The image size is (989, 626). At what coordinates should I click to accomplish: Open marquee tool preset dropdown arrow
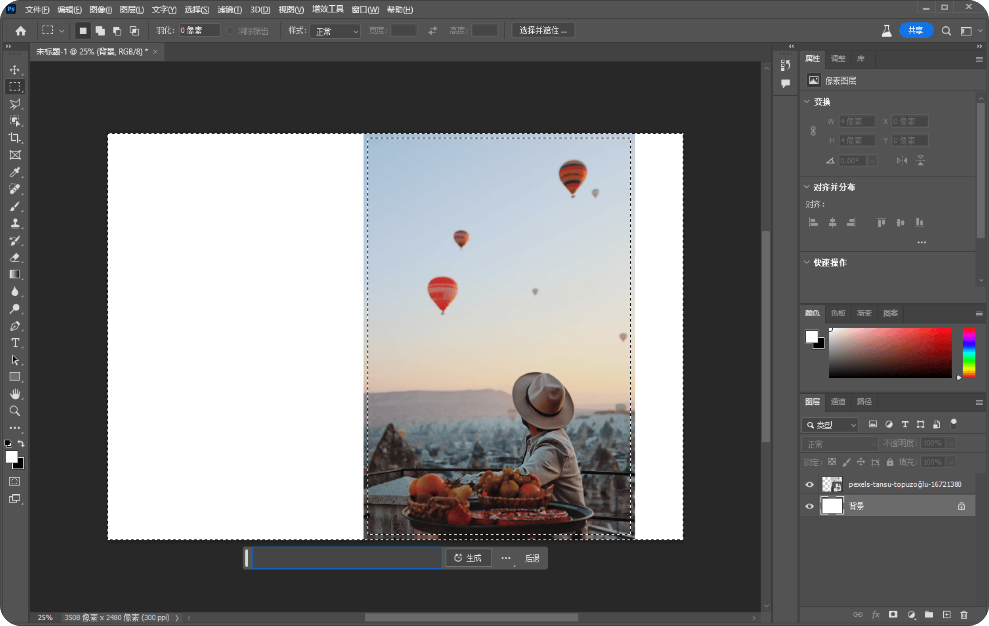(x=62, y=31)
